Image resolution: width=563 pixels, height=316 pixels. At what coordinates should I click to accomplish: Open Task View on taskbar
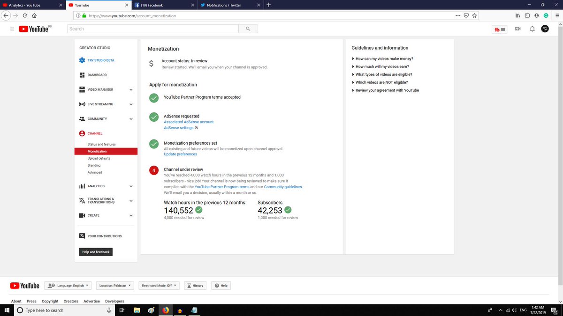(122, 310)
